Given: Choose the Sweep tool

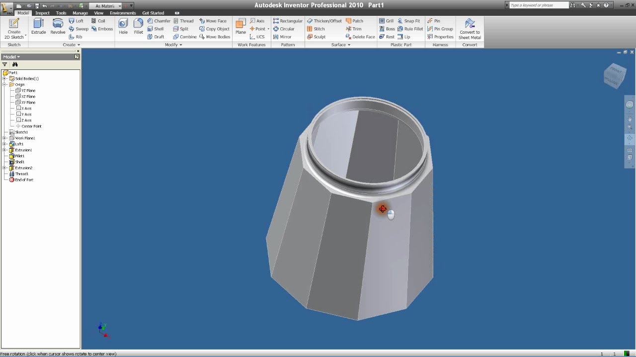Looking at the screenshot, I should coord(79,29).
